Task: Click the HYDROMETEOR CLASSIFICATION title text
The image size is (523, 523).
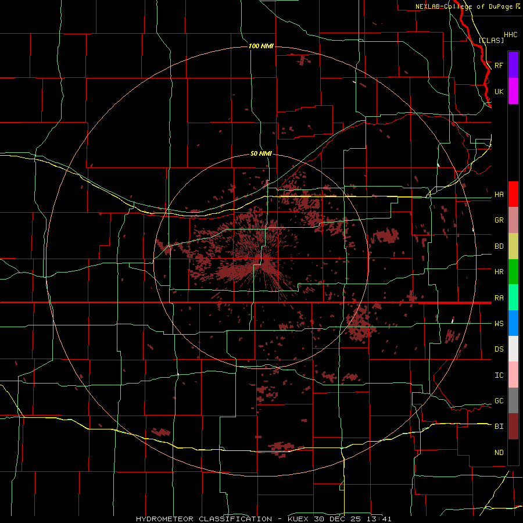Action: [204, 519]
